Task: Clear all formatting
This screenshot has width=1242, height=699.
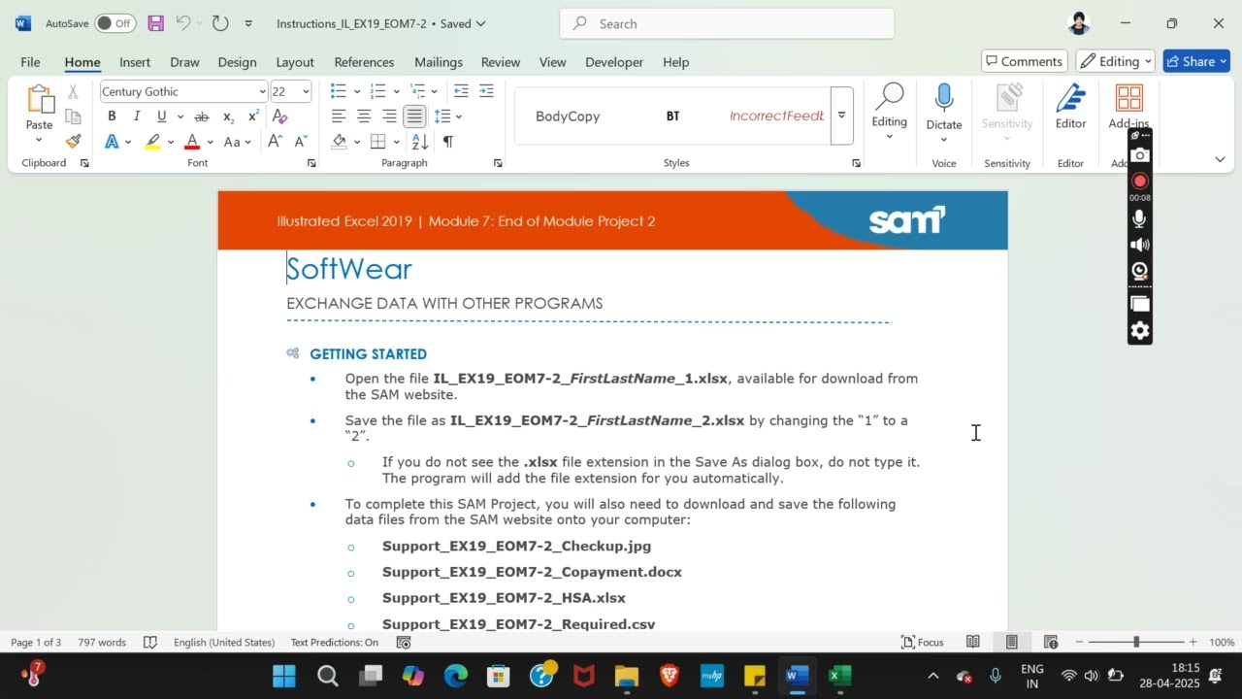Action: point(279,116)
